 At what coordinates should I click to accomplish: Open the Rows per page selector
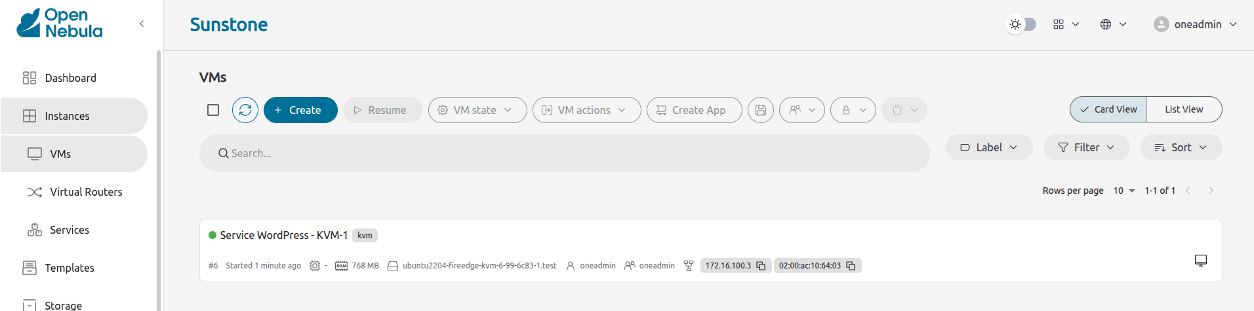pyautogui.click(x=1124, y=191)
